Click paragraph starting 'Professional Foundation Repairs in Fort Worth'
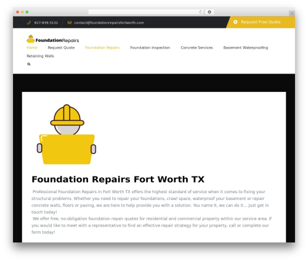 [150, 202]
